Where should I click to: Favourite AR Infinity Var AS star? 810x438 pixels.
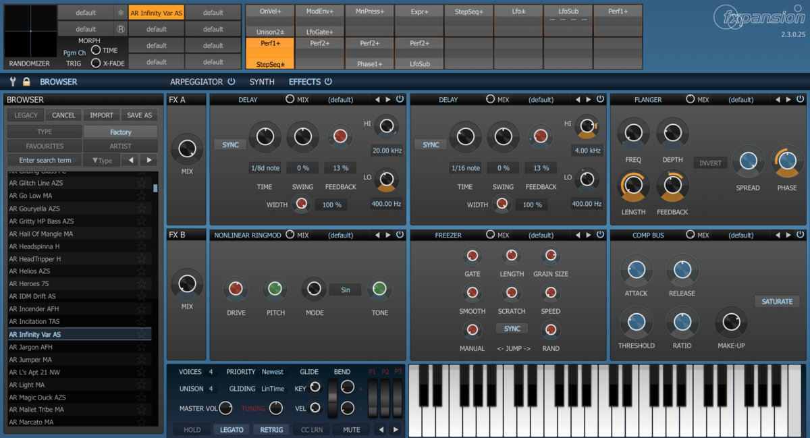[142, 335]
